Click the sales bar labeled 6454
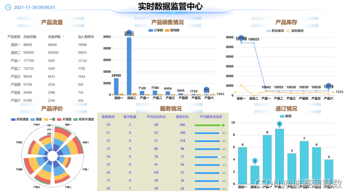The height and width of the screenshot is (193, 350). [x=168, y=93]
